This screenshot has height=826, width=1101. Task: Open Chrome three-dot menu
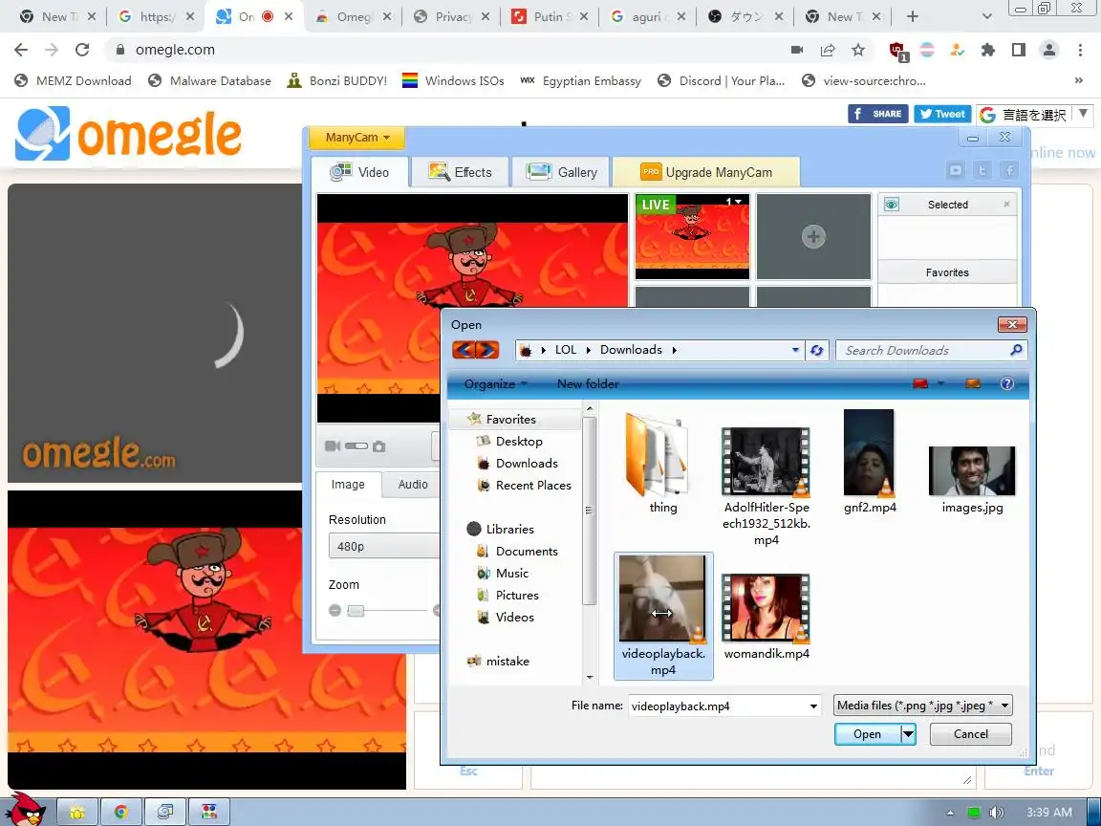point(1080,50)
